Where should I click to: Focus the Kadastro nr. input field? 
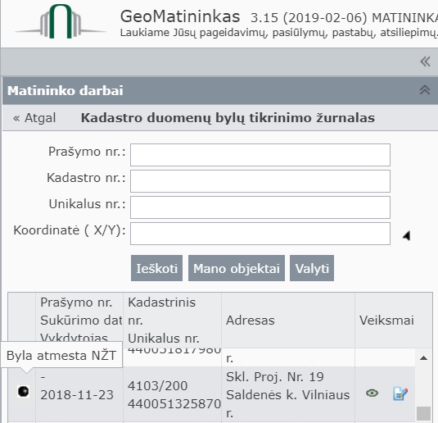[x=260, y=181]
